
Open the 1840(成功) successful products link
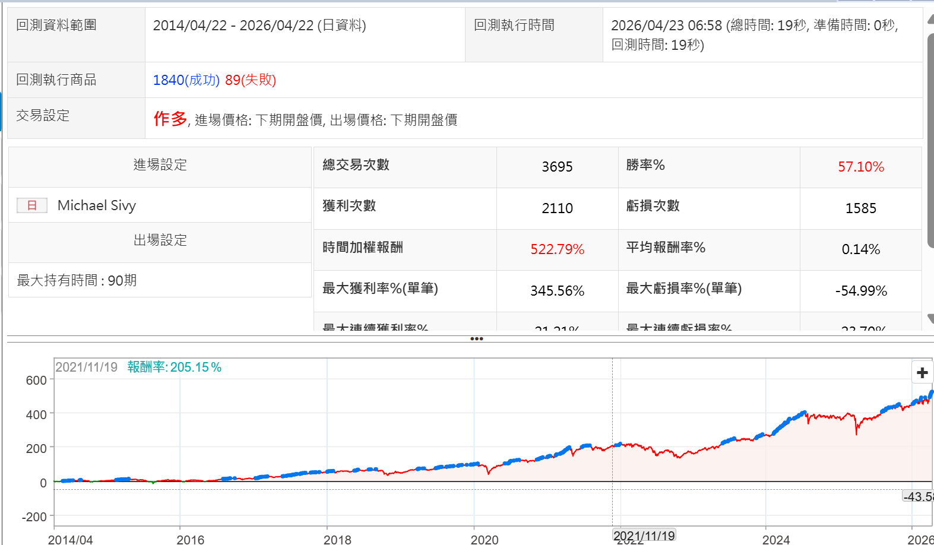tap(186, 80)
